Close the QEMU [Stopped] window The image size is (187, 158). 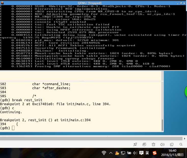tap(184, 3)
